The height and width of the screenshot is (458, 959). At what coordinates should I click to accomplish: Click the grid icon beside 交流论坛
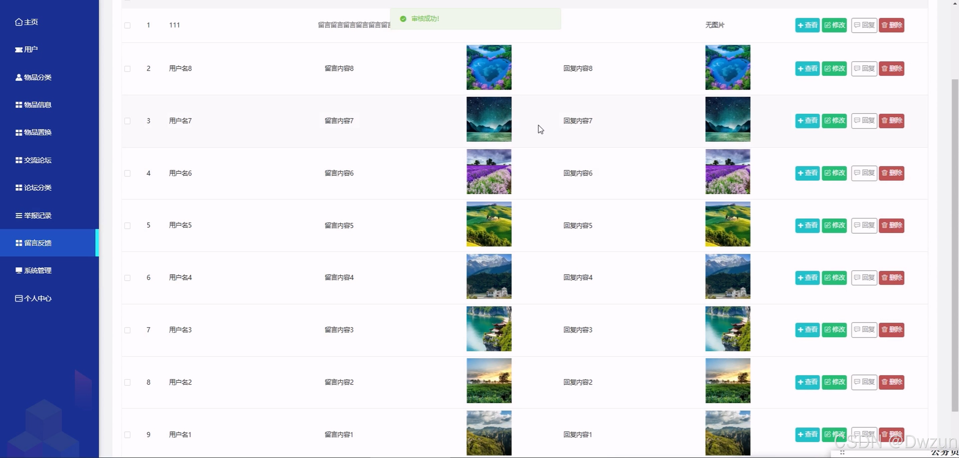(x=18, y=160)
